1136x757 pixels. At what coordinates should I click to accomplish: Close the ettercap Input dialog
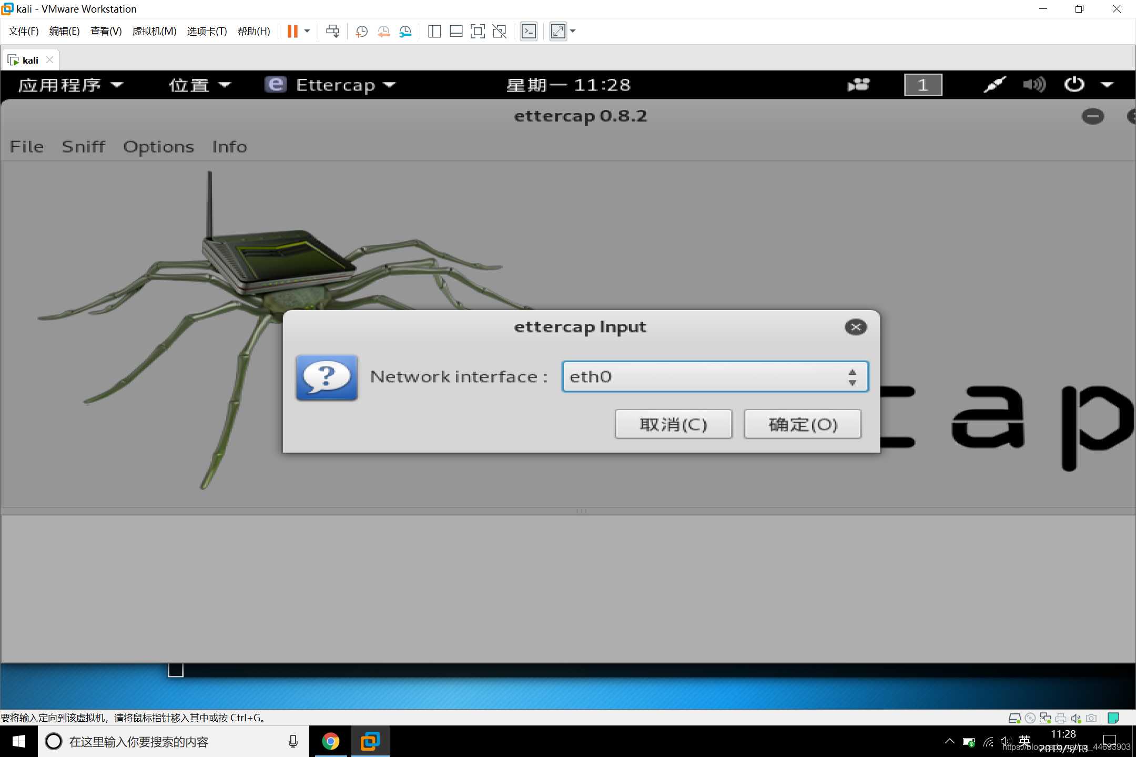point(856,327)
